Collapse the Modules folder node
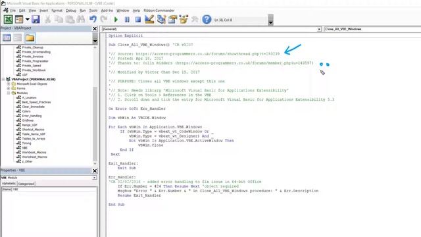421x237 pixels. tap(9, 93)
